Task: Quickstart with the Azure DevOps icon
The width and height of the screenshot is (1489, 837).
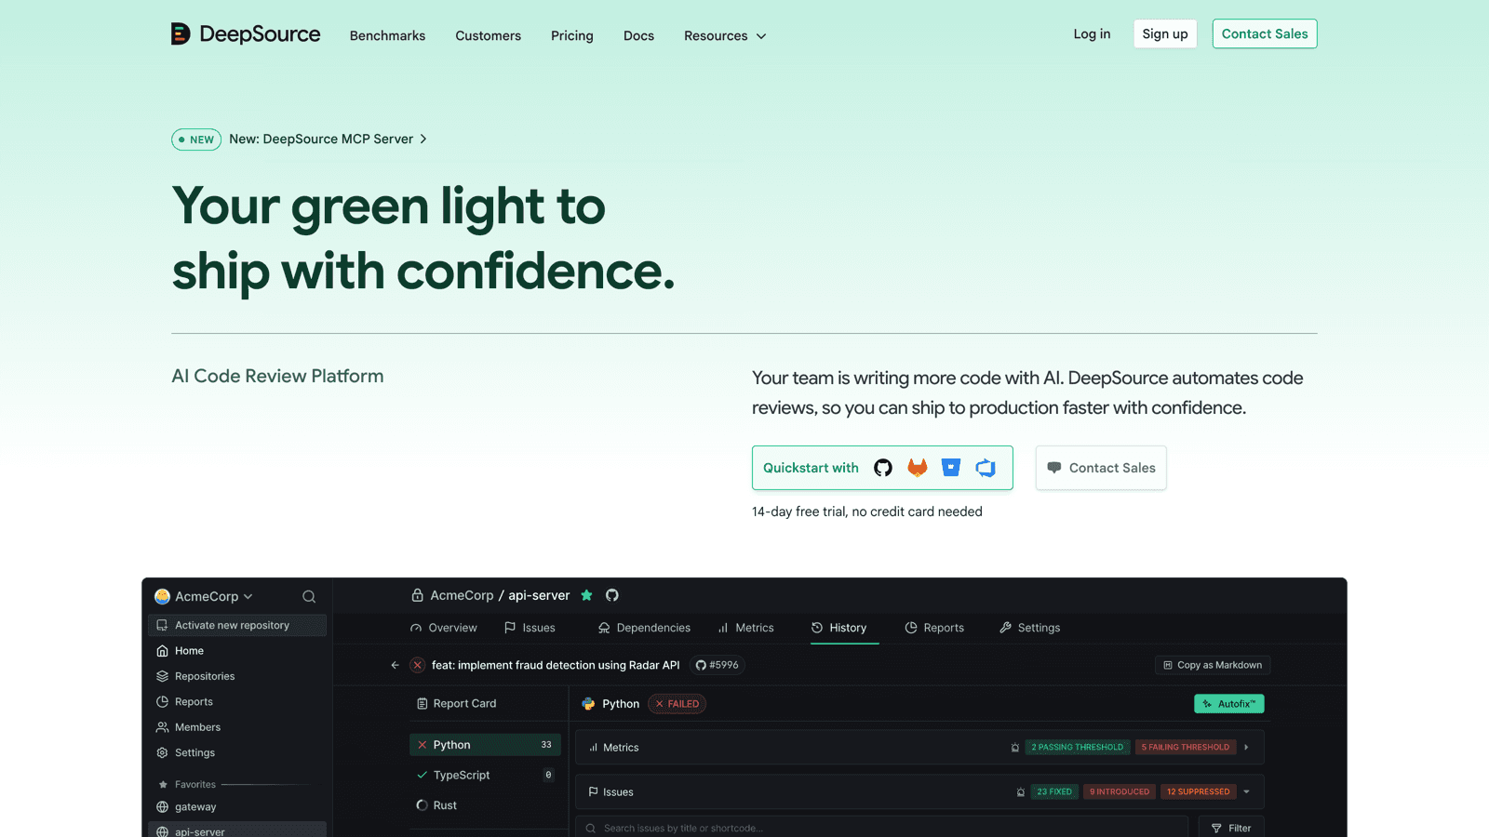Action: click(x=986, y=468)
